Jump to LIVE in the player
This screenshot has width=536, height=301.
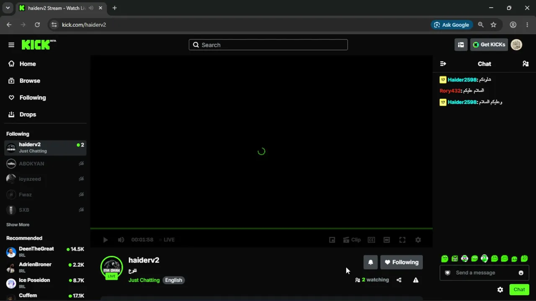pos(167,240)
